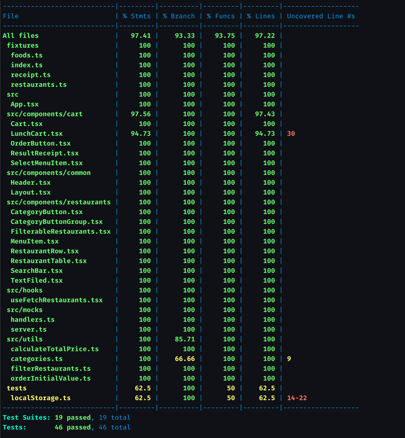This screenshot has height=438, width=405.
Task: Click the 94.73 lines value for LunchCart.tsx
Action: click(265, 133)
